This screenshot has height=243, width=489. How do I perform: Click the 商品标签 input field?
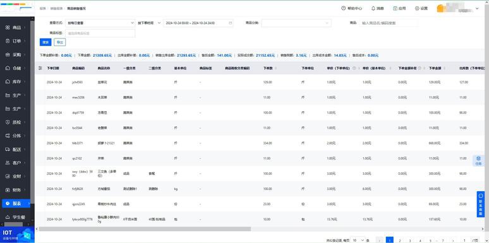click(x=100, y=33)
